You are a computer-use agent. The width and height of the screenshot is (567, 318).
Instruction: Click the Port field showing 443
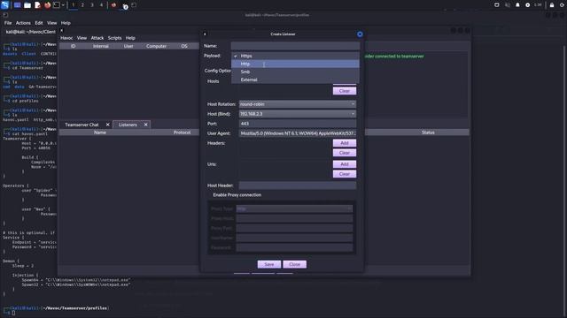[x=298, y=124]
